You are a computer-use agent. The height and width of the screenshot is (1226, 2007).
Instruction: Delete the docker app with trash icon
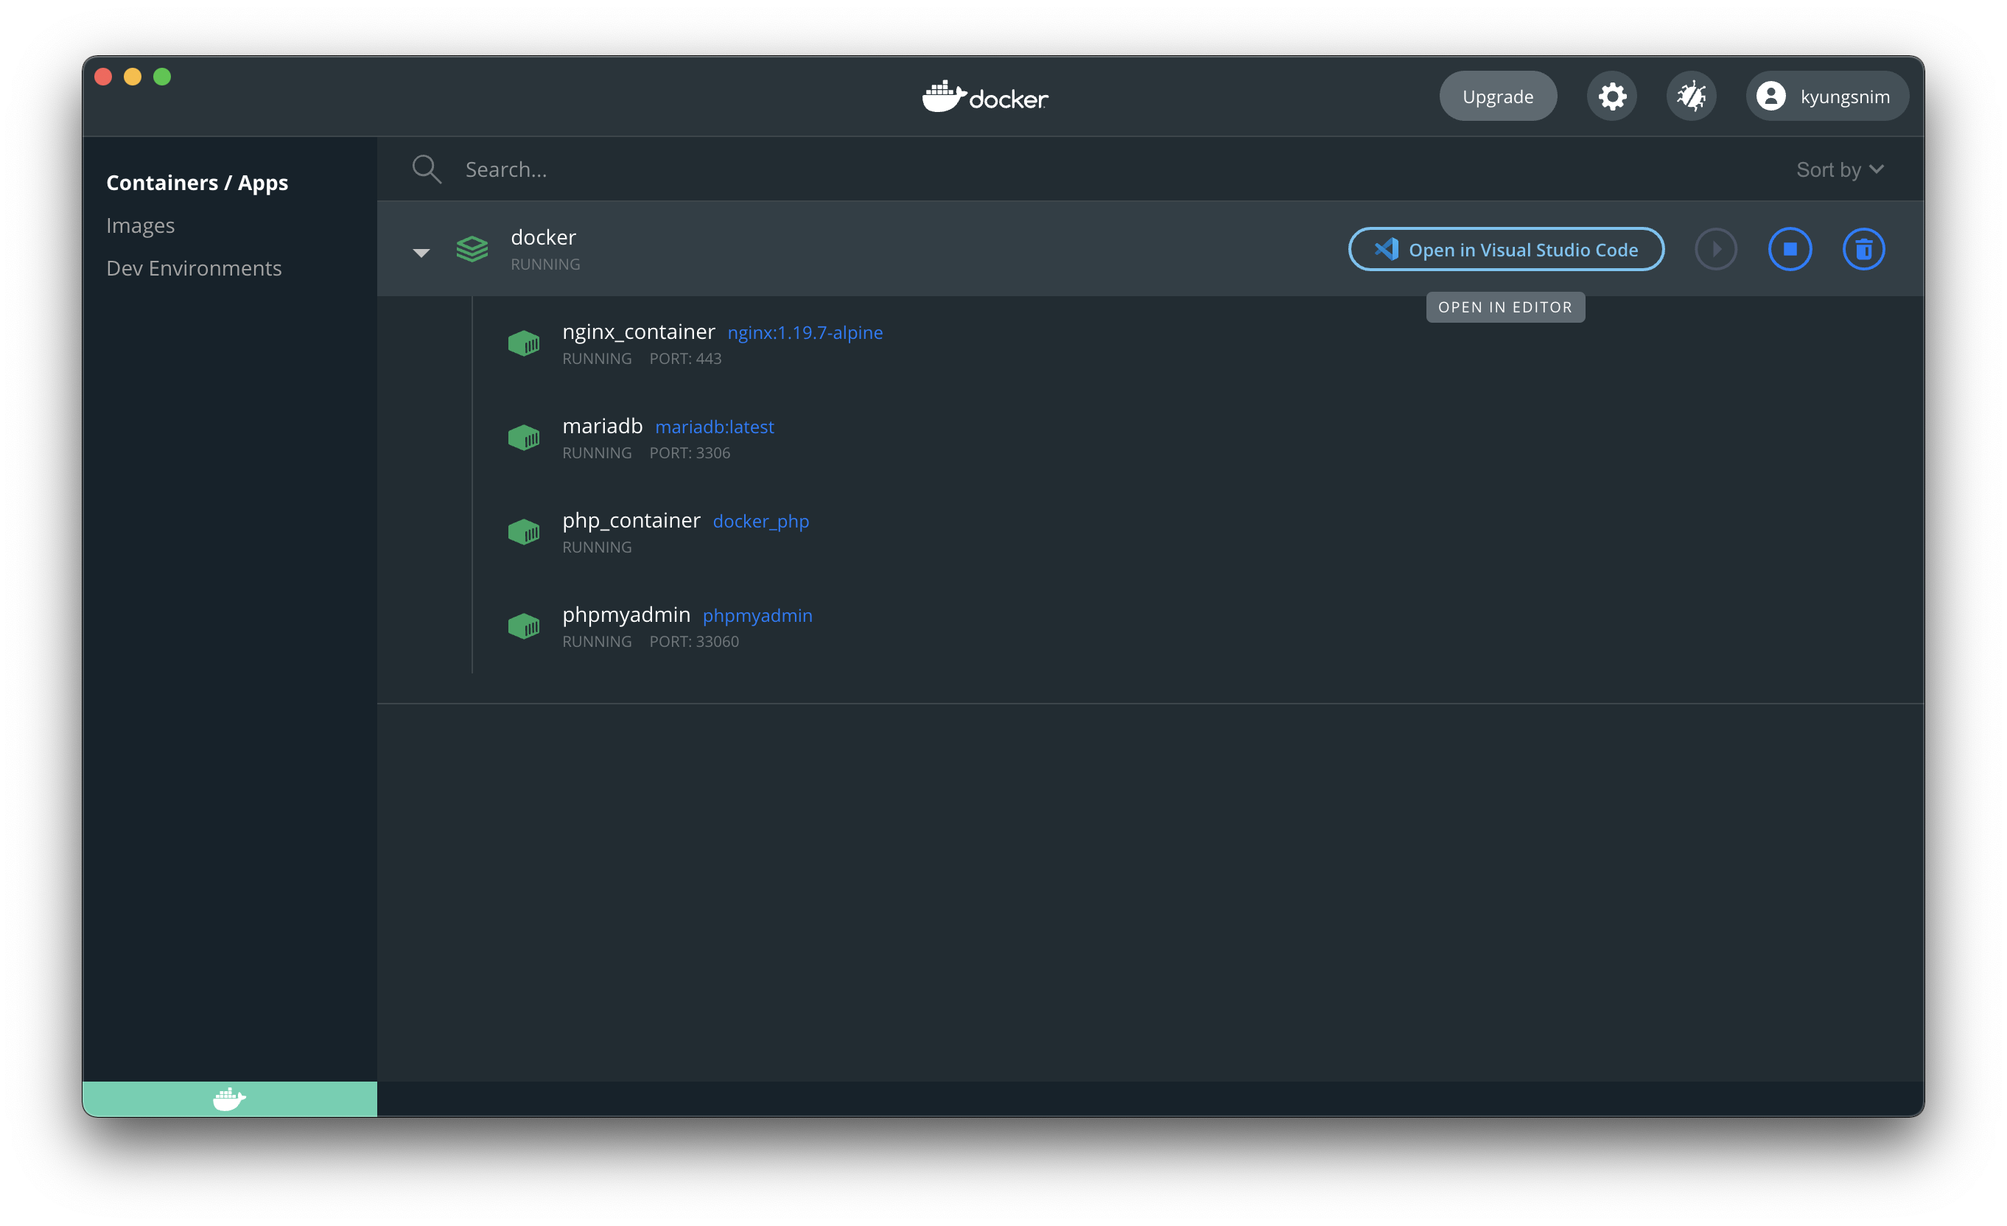[1863, 249]
